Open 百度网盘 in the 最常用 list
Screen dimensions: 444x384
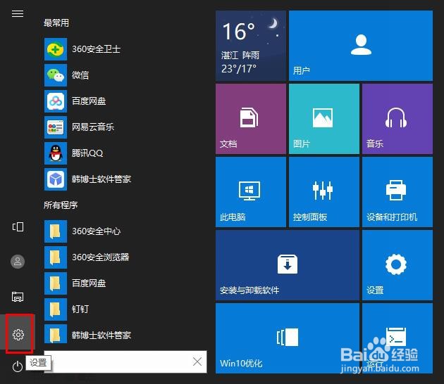pos(75,101)
